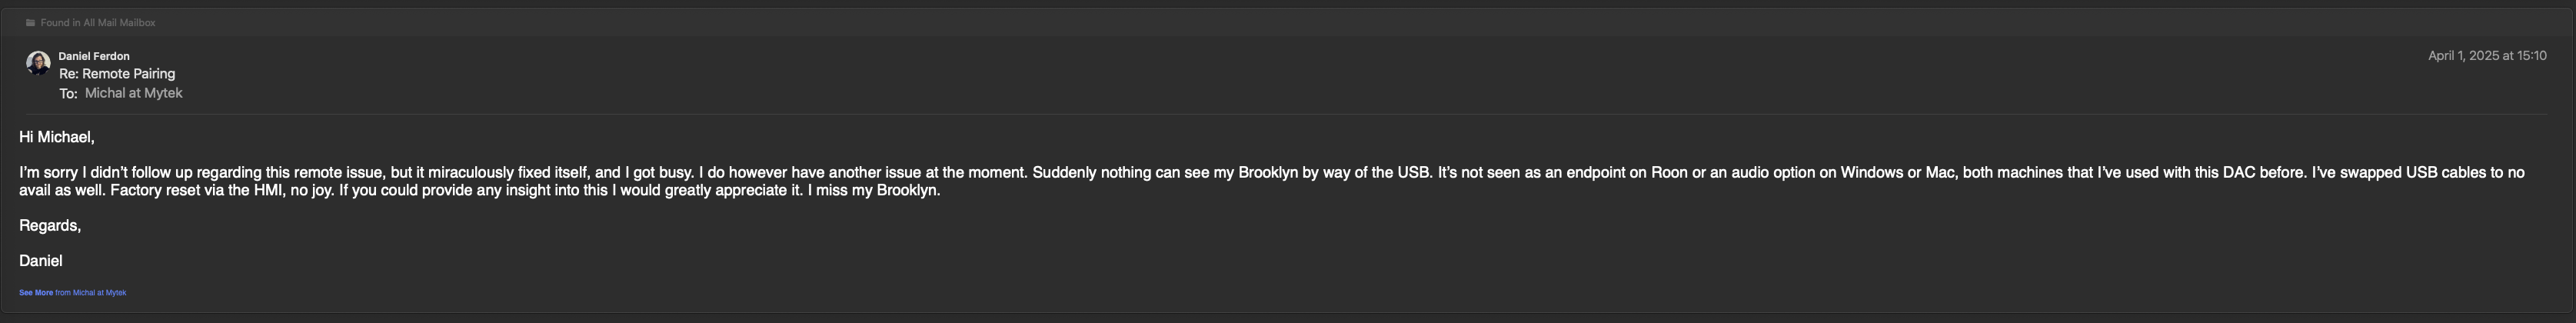The width and height of the screenshot is (2576, 323).
Task: Click the sentence 'I miss my Brooklyn.'
Action: point(874,190)
